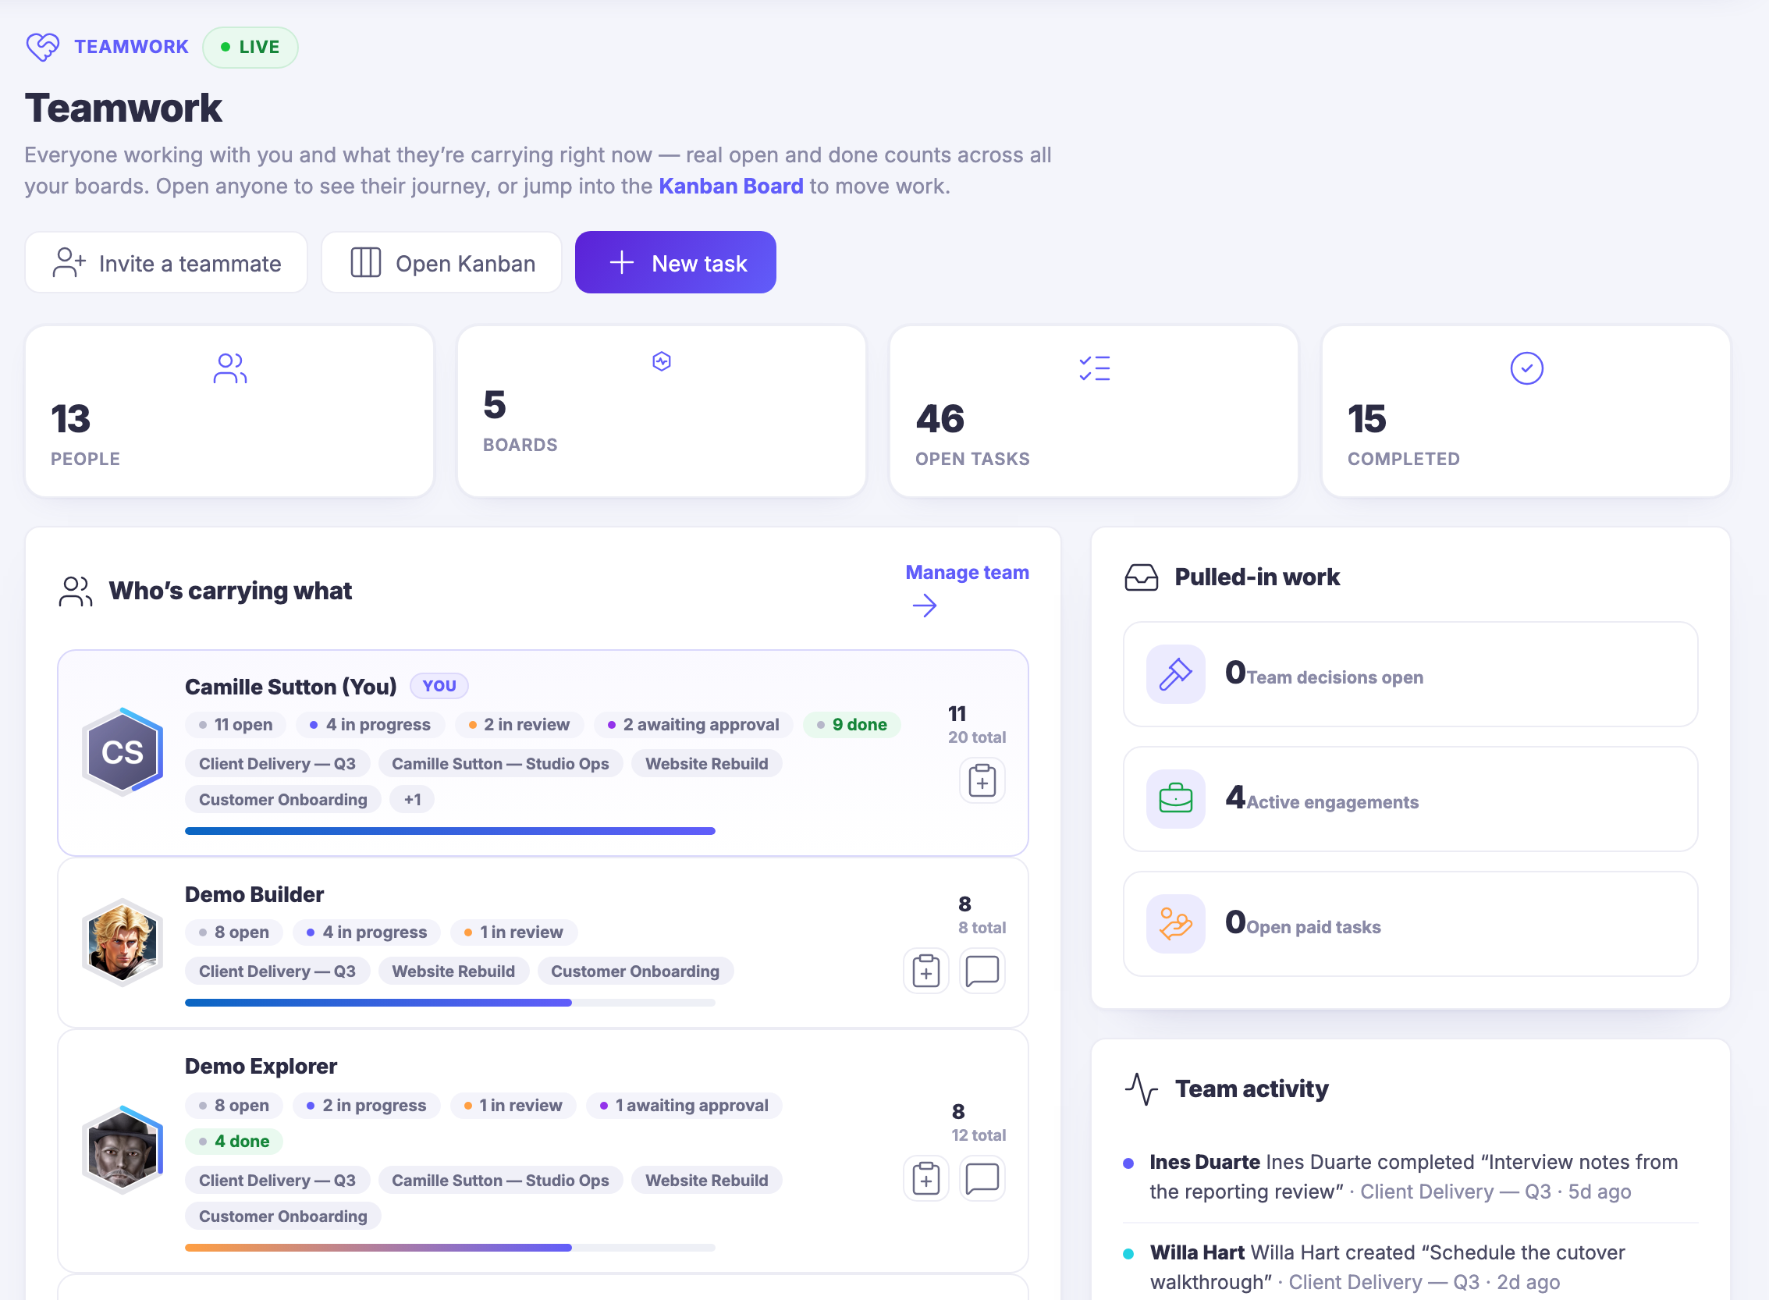Open the Active engagements card

tap(1410, 800)
